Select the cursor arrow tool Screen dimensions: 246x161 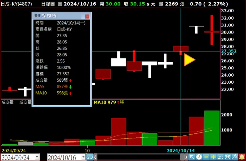tap(192, 157)
